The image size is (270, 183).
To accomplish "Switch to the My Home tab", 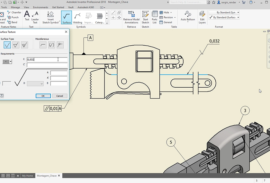I will 27,176.
